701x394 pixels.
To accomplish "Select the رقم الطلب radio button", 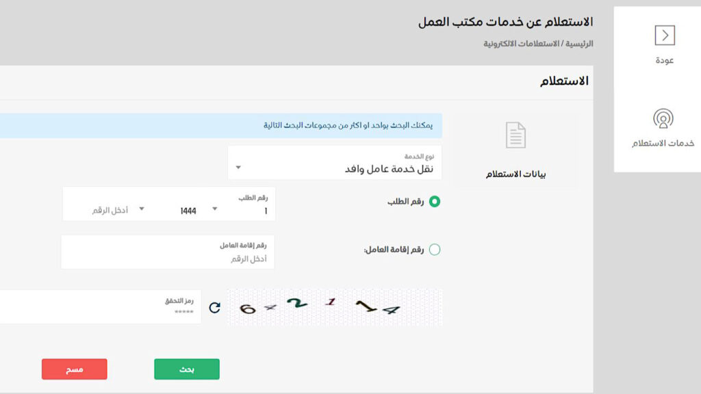I will pos(435,202).
